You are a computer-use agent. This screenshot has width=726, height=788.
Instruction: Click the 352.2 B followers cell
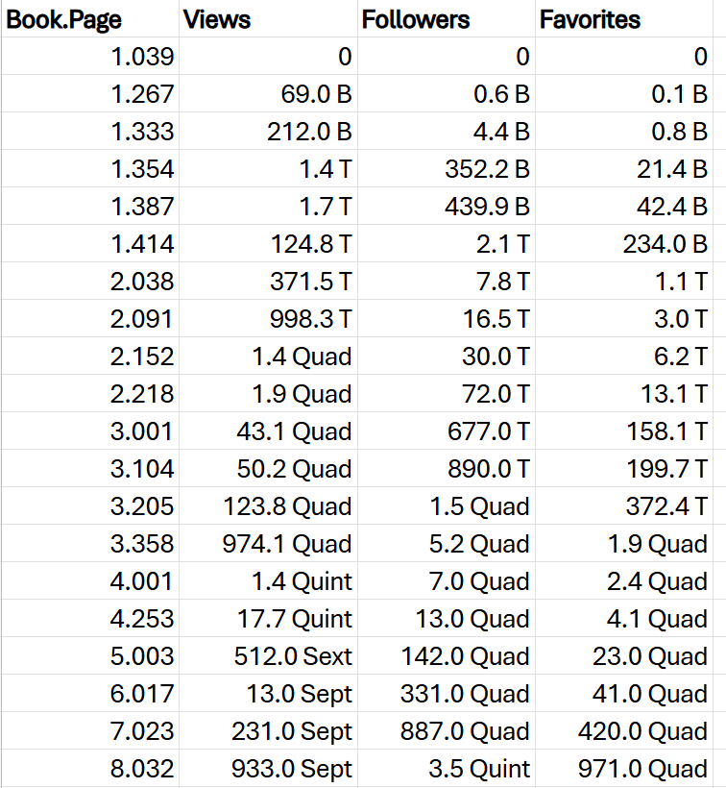point(447,168)
